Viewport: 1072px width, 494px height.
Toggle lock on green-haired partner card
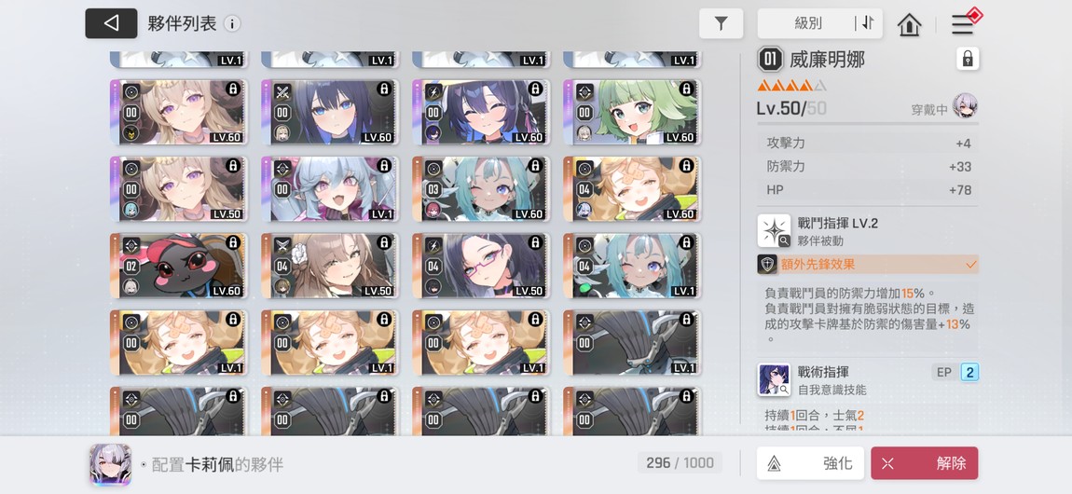point(686,89)
